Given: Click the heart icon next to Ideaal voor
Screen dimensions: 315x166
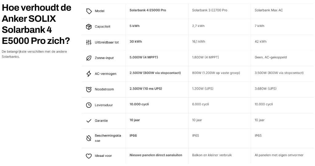Looking at the screenshot, I should (x=89, y=156).
